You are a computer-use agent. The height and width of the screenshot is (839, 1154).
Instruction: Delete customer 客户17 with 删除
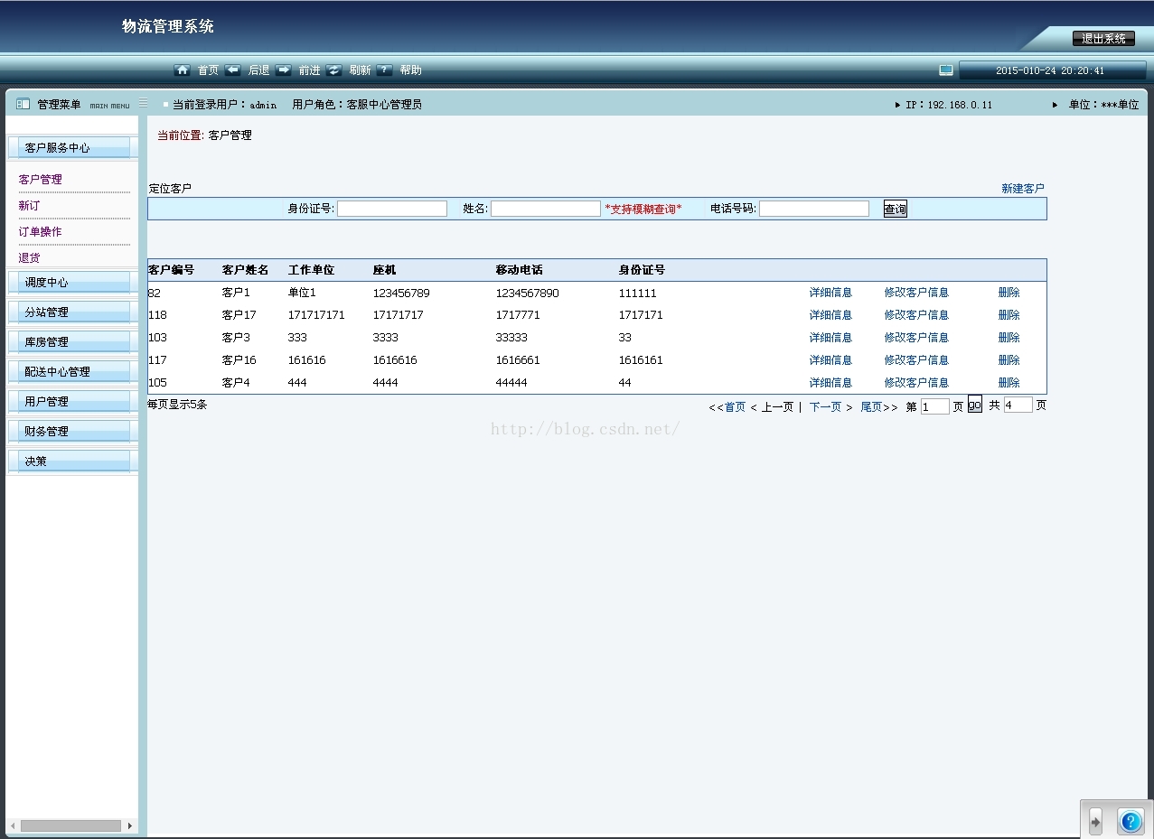pos(1009,315)
